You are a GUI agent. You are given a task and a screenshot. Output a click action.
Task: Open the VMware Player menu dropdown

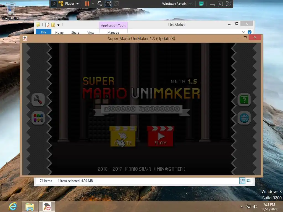tap(72, 4)
